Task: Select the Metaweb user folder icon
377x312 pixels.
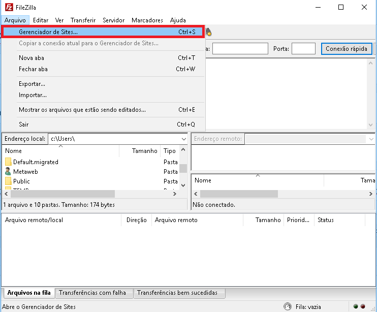Action: coord(8,172)
